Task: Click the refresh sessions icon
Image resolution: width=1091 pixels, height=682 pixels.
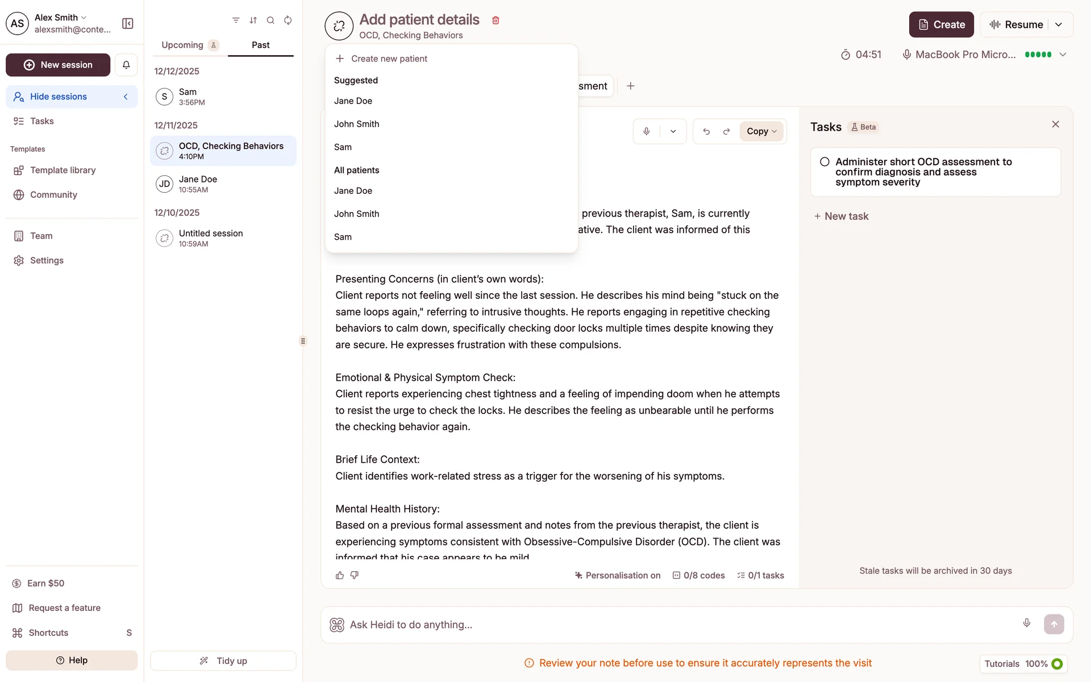Action: [x=288, y=20]
